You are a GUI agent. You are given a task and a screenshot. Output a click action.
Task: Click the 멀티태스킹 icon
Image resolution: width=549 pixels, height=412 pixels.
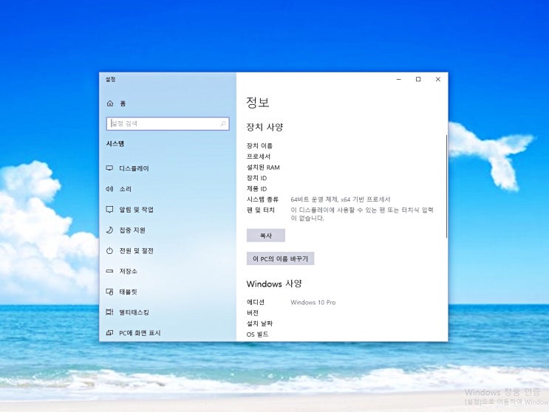(x=109, y=312)
